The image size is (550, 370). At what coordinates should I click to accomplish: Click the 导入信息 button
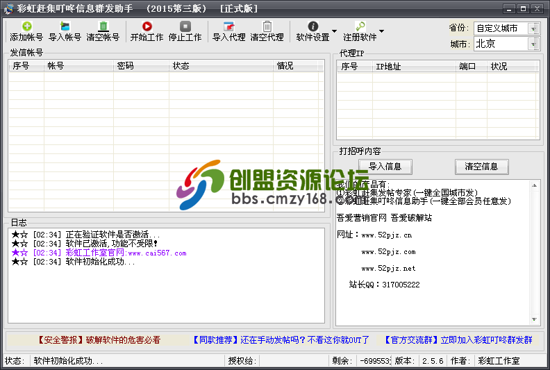tap(385, 167)
